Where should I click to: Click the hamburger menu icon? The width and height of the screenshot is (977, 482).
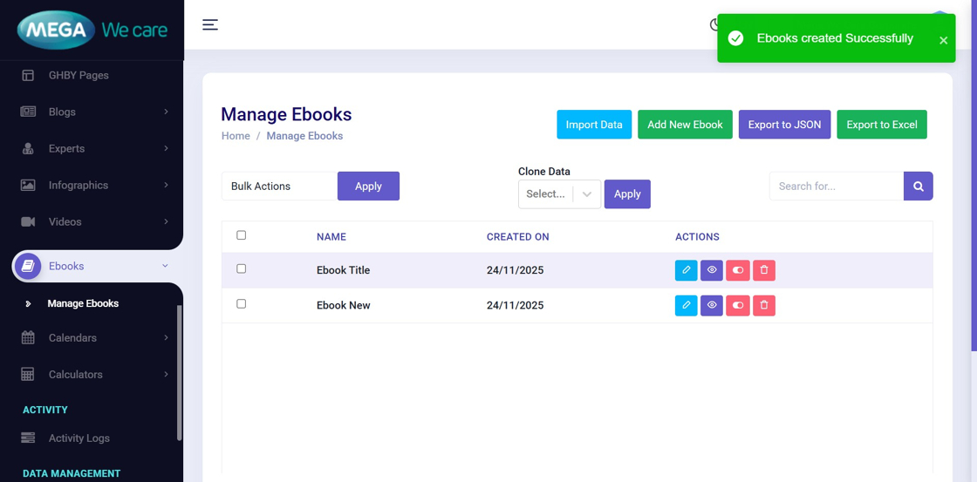[x=210, y=24]
